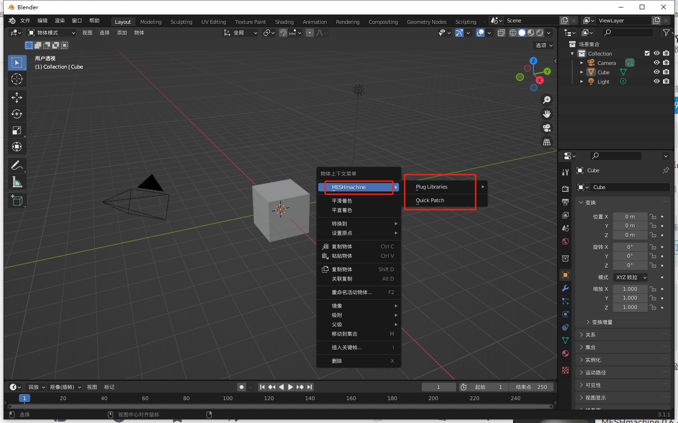Uncheck the Collection exclude checkbox
Viewport: 678px width, 423px height.
coord(647,53)
